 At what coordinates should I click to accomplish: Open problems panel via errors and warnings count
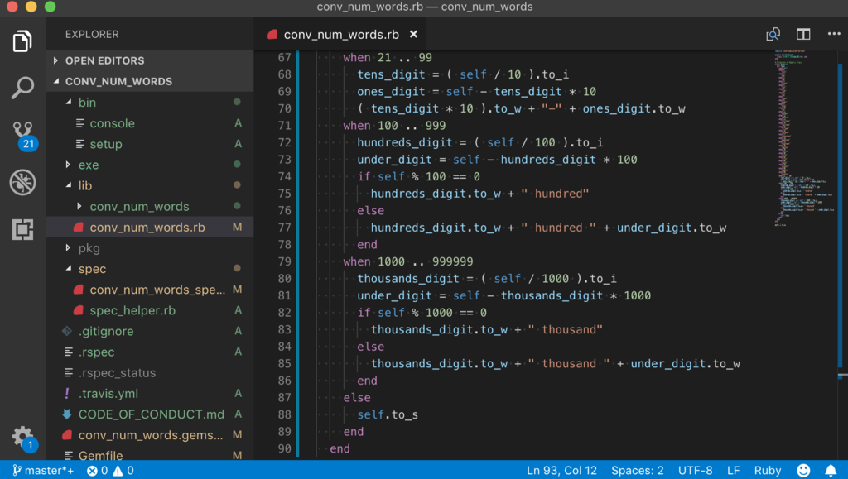coord(110,471)
